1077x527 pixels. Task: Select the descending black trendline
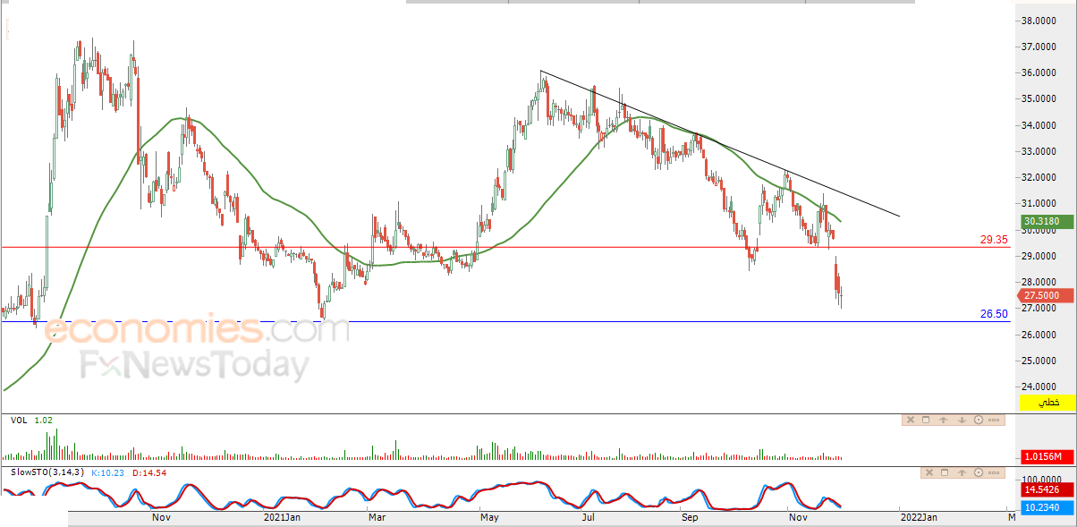tap(720, 144)
